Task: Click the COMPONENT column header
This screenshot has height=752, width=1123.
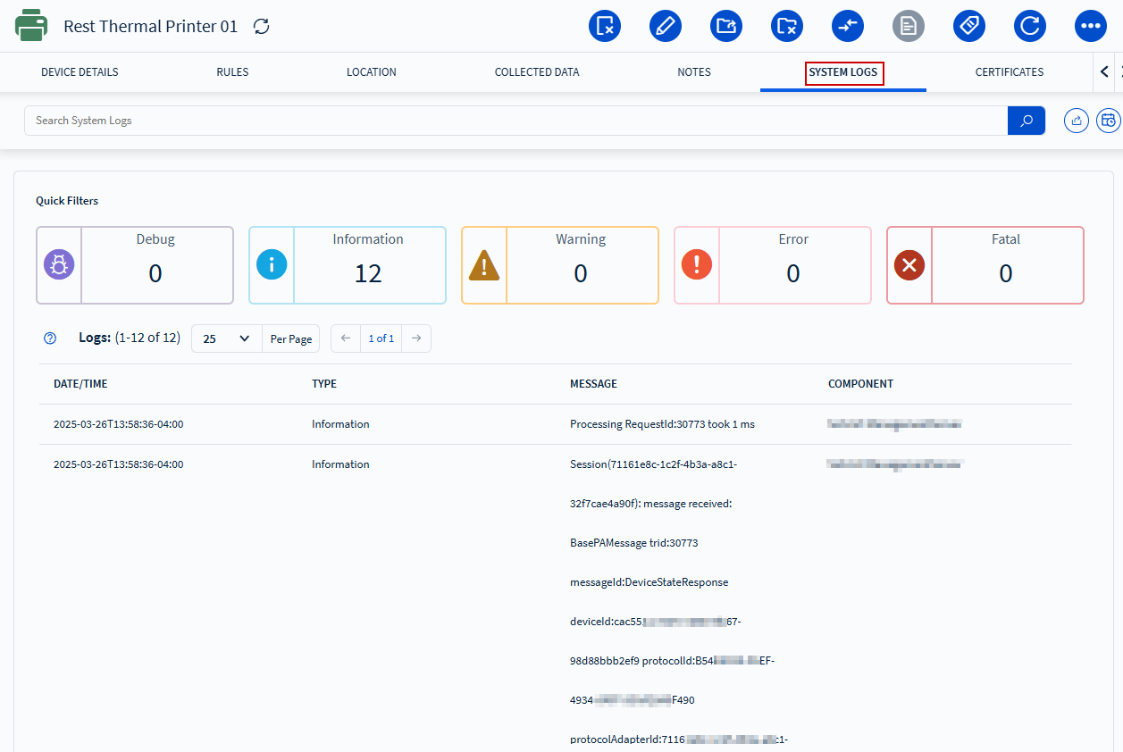Action: (x=860, y=384)
